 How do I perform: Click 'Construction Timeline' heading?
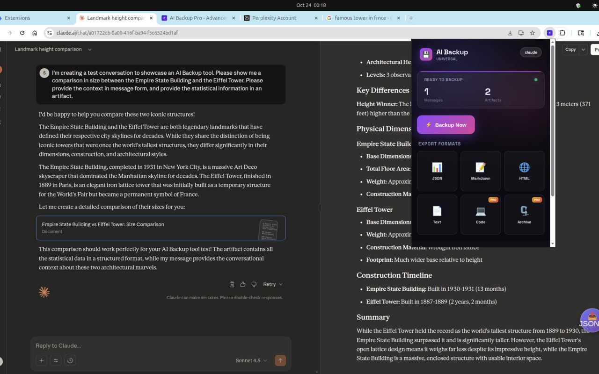tap(394, 275)
